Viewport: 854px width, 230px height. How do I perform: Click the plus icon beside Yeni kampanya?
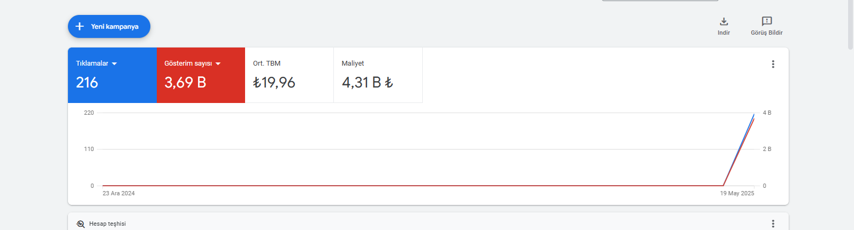[80, 26]
